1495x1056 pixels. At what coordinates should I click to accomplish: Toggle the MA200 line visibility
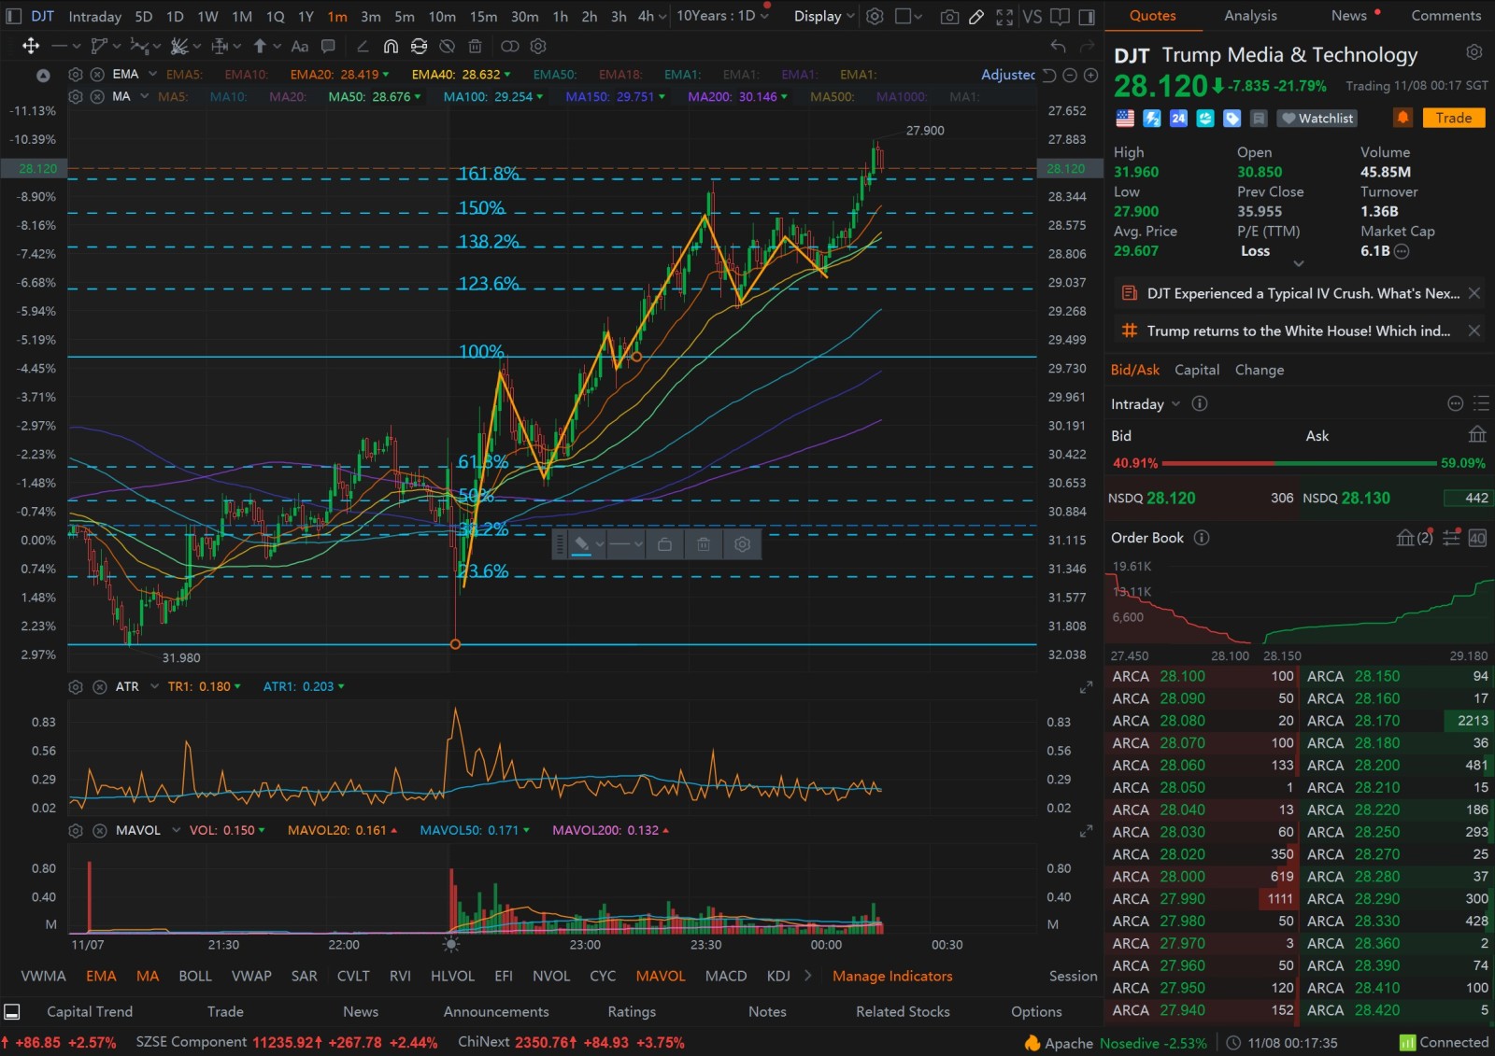(x=738, y=96)
